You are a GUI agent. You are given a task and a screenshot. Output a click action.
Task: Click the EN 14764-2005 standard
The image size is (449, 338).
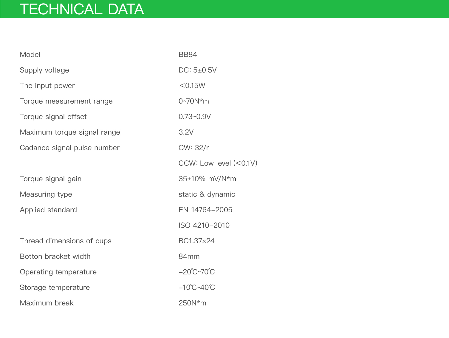pos(205,210)
